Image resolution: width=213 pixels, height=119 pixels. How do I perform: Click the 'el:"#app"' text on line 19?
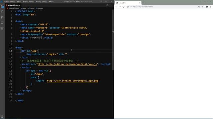(x=37, y=74)
